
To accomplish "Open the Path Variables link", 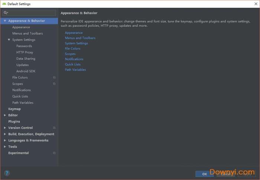I will (x=75, y=70).
